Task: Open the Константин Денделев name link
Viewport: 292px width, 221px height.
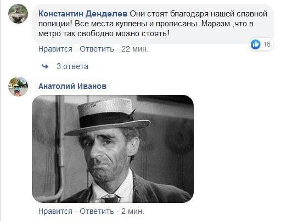Action: coord(83,14)
